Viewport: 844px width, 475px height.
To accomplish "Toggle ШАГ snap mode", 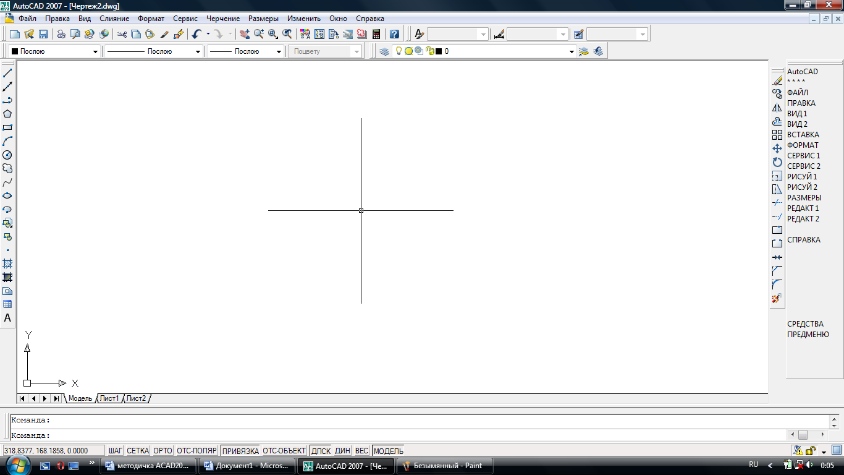I will coord(116,451).
